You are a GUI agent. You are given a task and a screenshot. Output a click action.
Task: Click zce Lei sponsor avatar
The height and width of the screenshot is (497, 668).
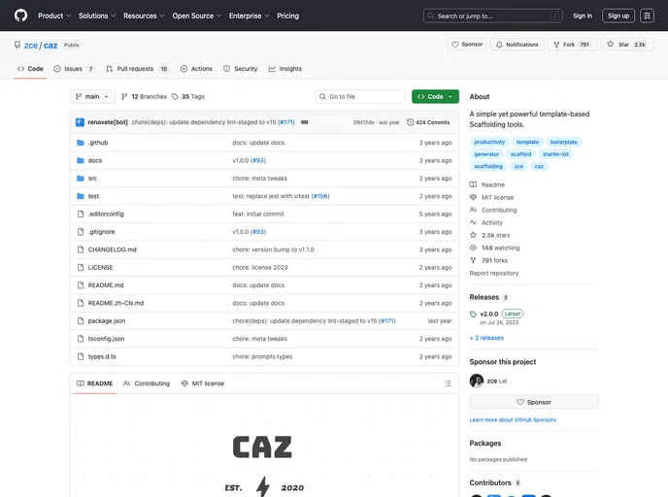point(477,381)
